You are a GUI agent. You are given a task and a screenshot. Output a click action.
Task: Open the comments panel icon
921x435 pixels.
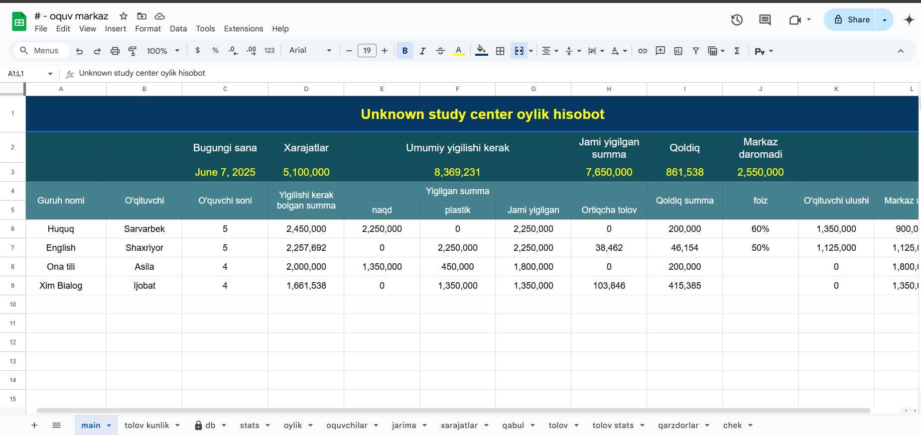765,20
